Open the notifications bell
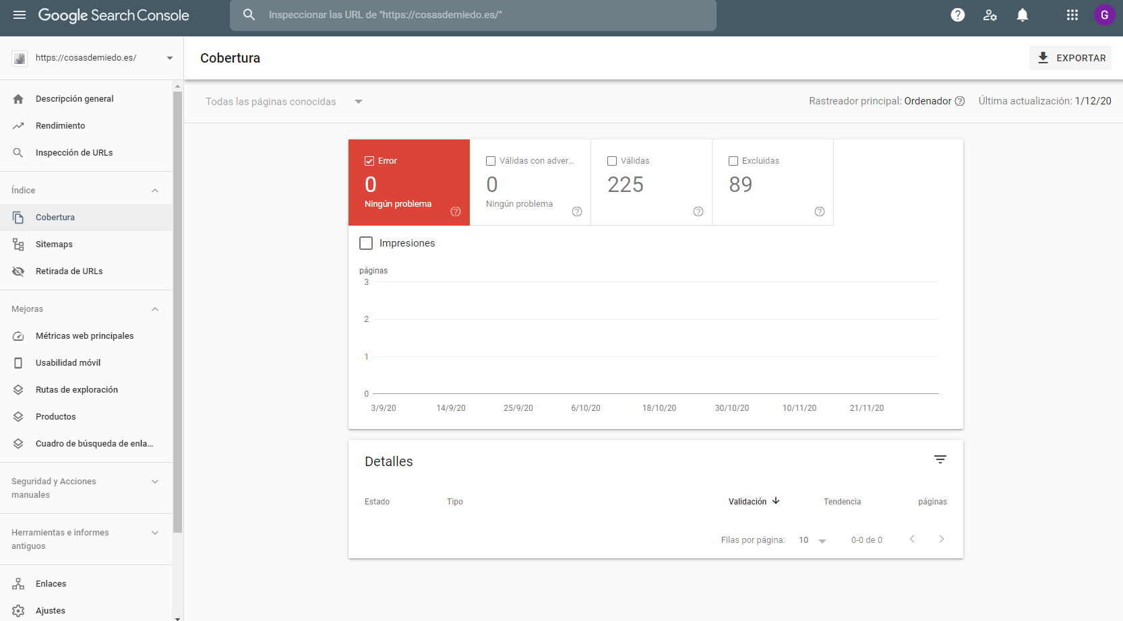Viewport: 1123px width, 621px height. coord(1023,15)
